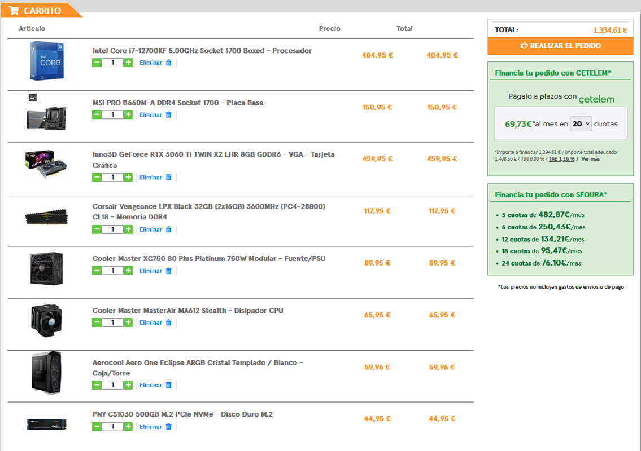Click Eliminar link for MSI PRO B660M-A
This screenshot has height=451, width=641.
click(x=151, y=114)
